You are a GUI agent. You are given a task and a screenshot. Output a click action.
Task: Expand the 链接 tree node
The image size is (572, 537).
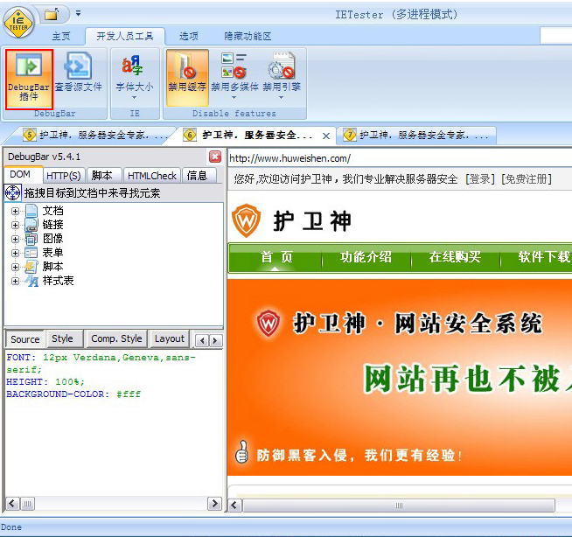point(15,225)
